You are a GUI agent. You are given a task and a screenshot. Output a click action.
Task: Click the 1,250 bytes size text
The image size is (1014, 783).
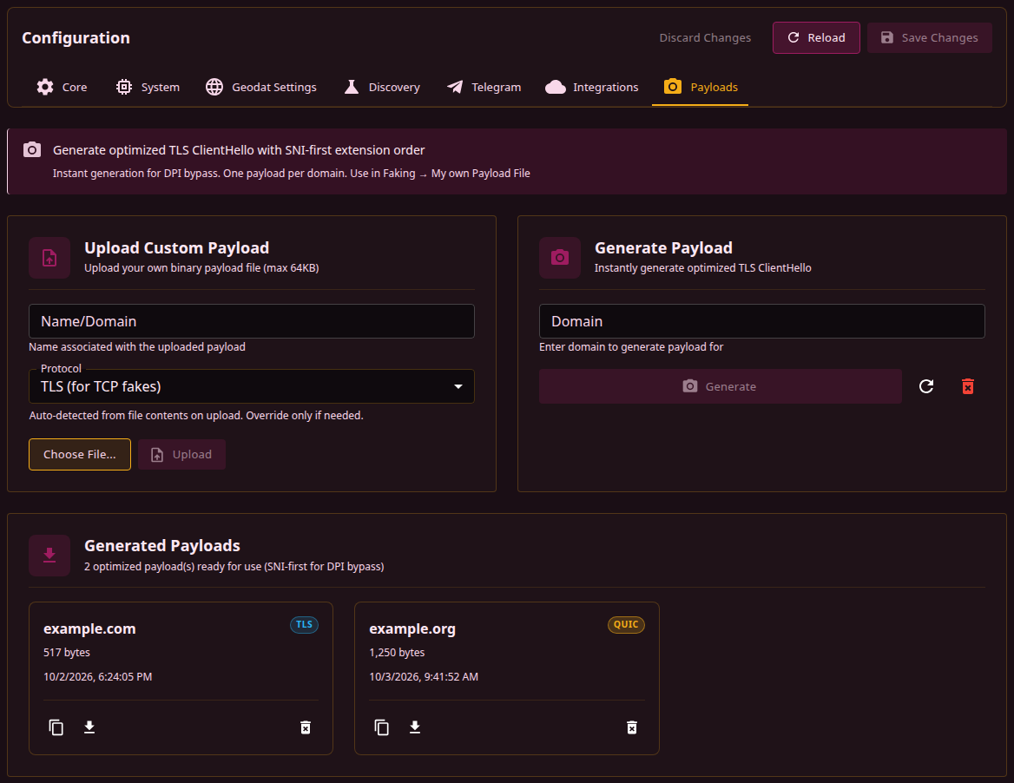(397, 653)
